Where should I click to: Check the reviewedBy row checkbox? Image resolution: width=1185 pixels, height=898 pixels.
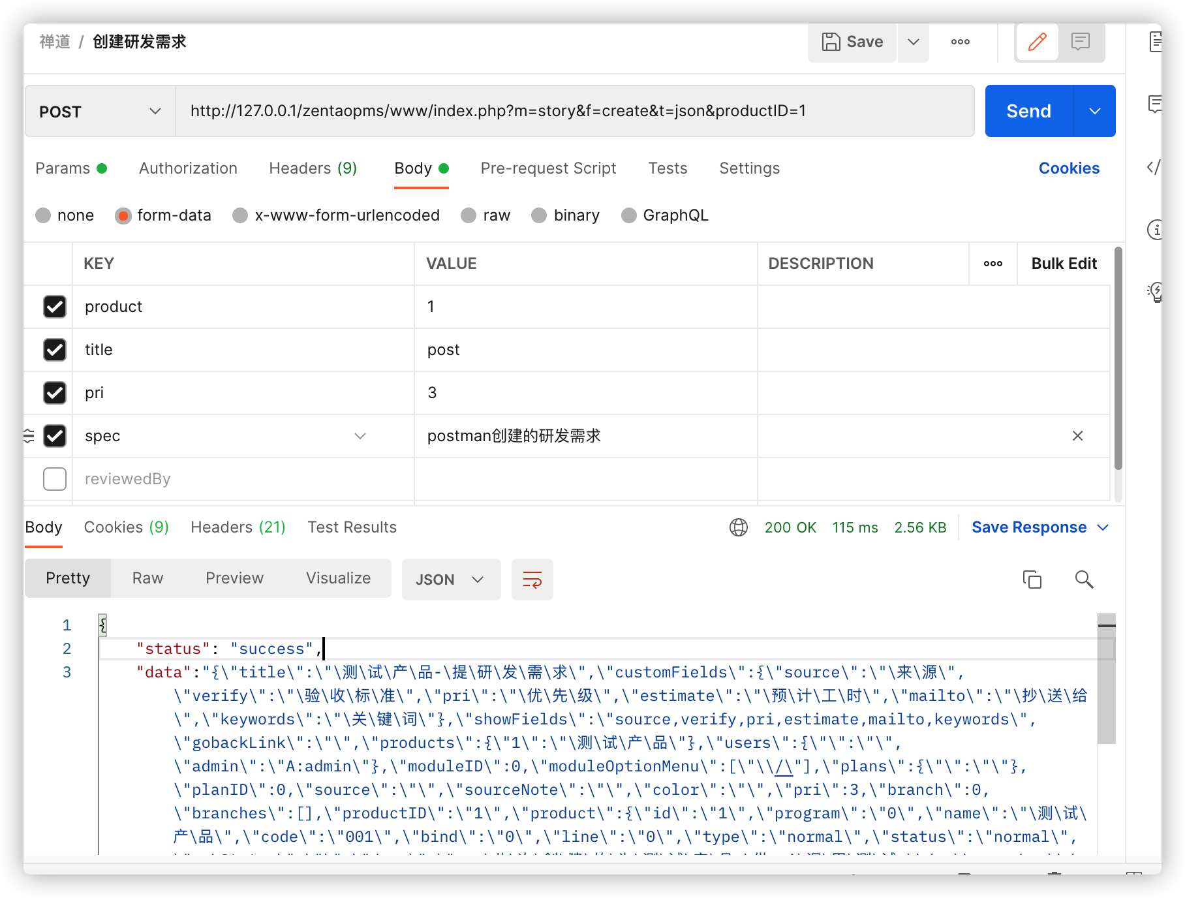[x=55, y=479]
